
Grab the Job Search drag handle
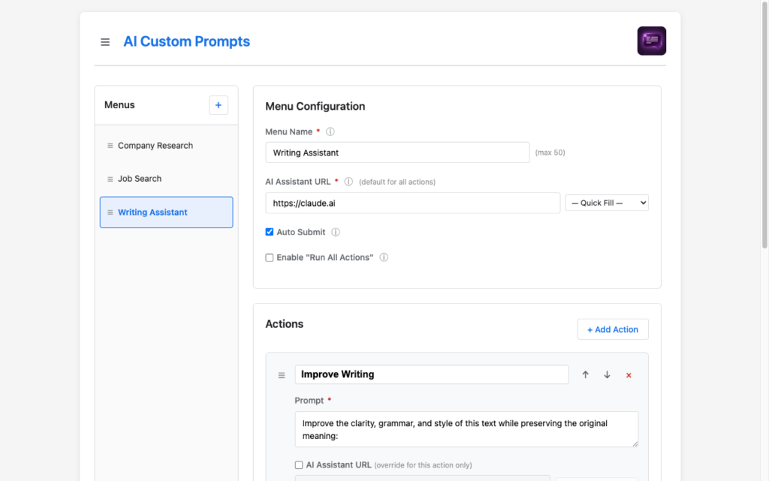110,179
